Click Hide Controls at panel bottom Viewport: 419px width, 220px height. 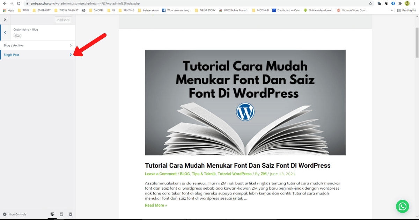click(14, 214)
